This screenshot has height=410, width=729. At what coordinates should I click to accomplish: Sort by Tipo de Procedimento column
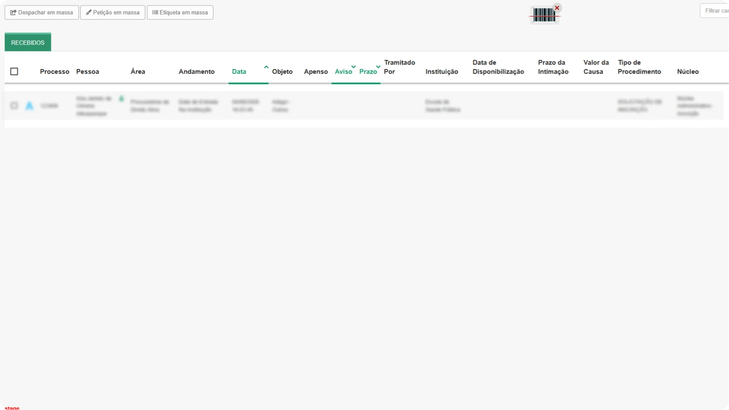[x=639, y=67]
